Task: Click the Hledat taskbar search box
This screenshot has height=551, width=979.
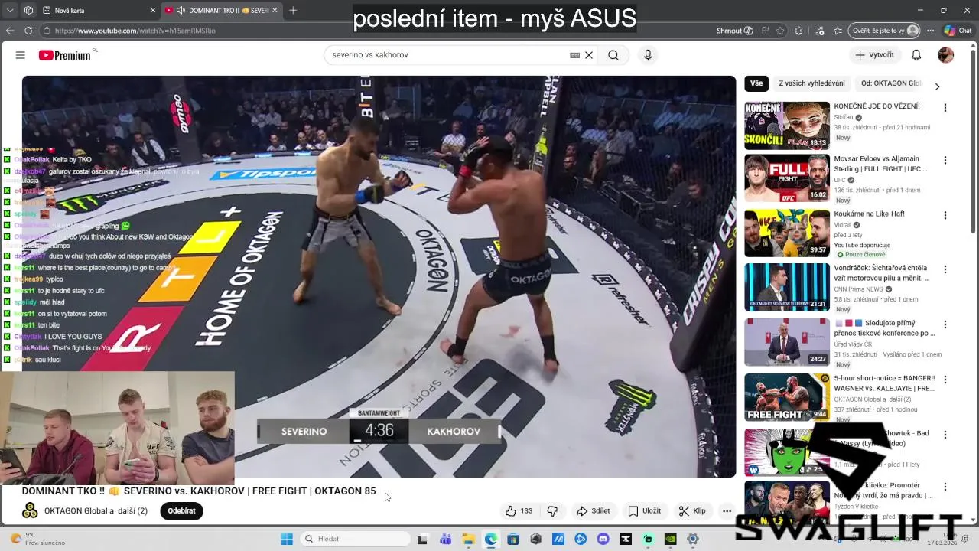Action: click(x=354, y=539)
